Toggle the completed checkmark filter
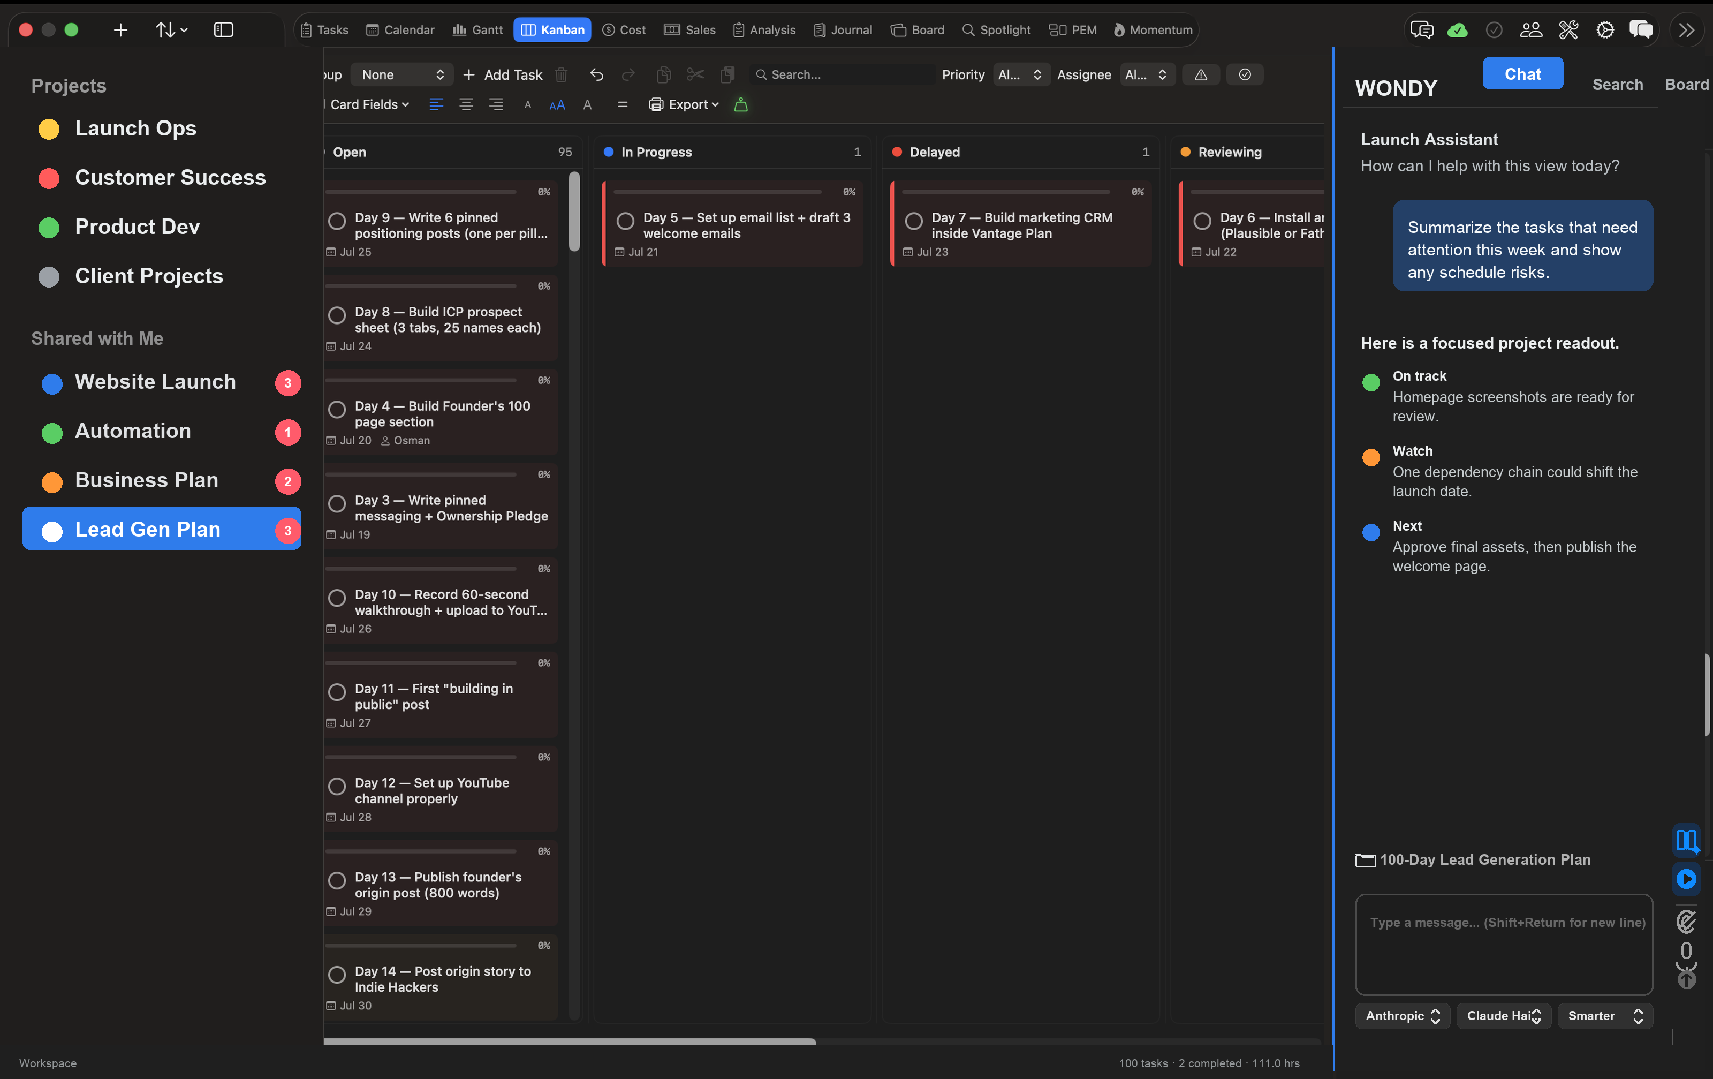The width and height of the screenshot is (1713, 1079). tap(1245, 75)
